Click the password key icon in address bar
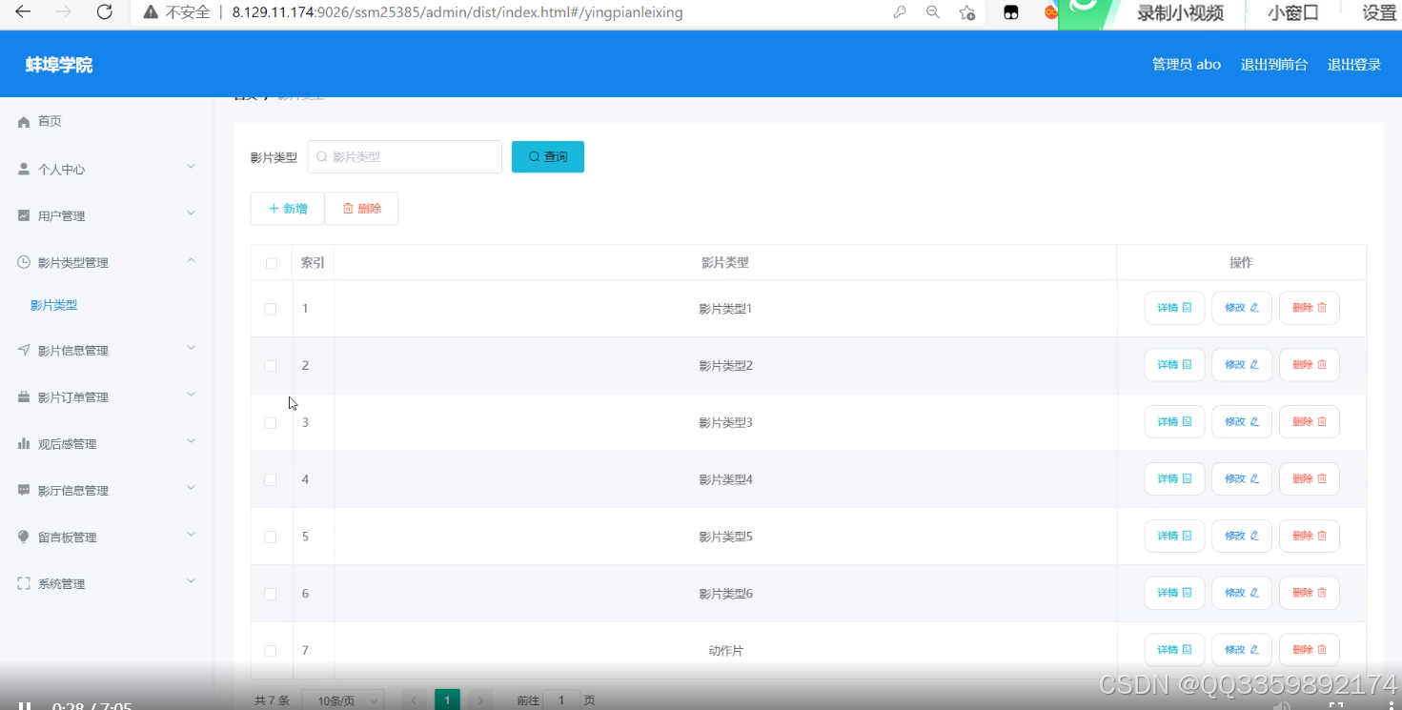This screenshot has width=1402, height=710. click(899, 12)
